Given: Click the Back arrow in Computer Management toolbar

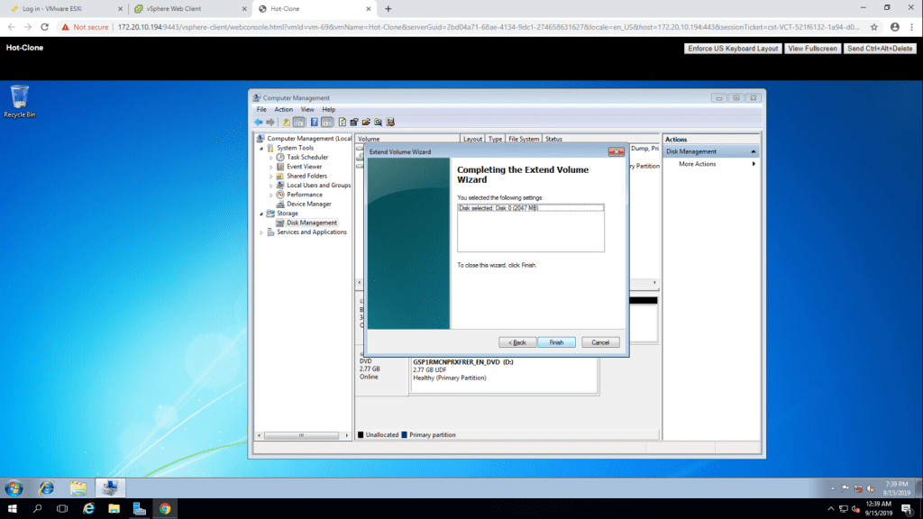Looking at the screenshot, I should (259, 122).
